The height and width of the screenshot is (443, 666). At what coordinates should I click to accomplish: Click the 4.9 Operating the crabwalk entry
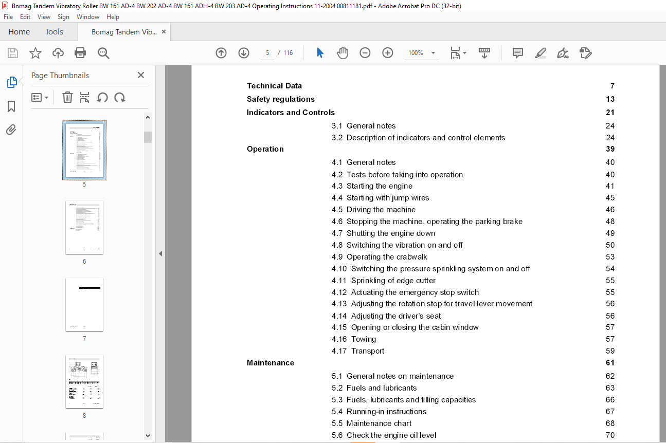coord(380,257)
